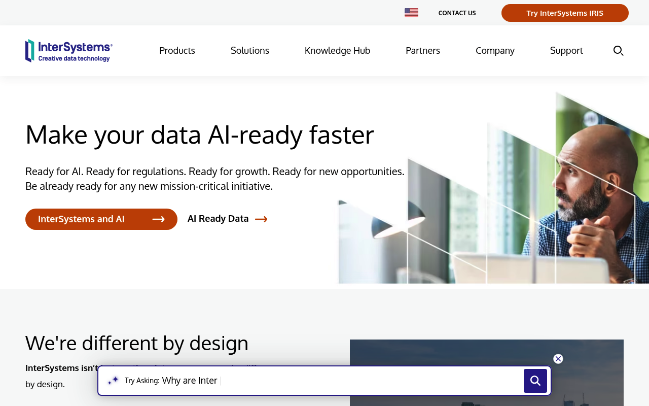The image size is (649, 406).
Task: Click the US flag language selector
Action: click(411, 13)
